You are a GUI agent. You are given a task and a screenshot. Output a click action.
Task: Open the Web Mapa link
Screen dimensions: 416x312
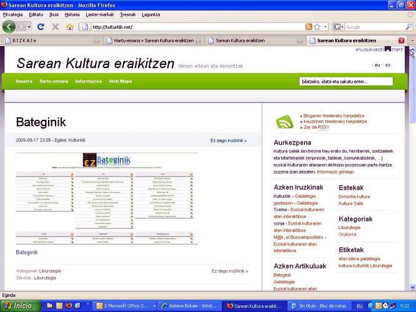coord(121,81)
